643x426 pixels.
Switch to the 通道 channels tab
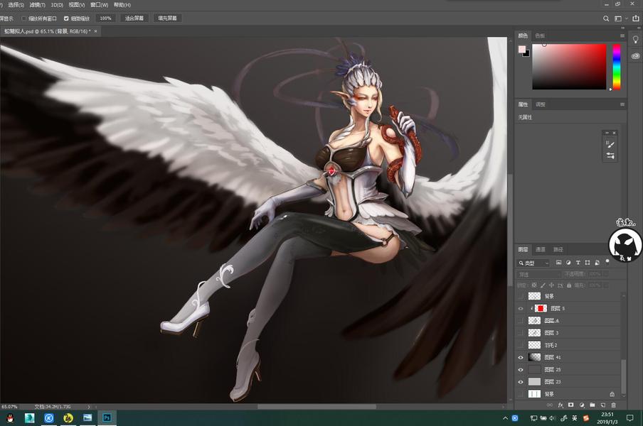click(541, 250)
